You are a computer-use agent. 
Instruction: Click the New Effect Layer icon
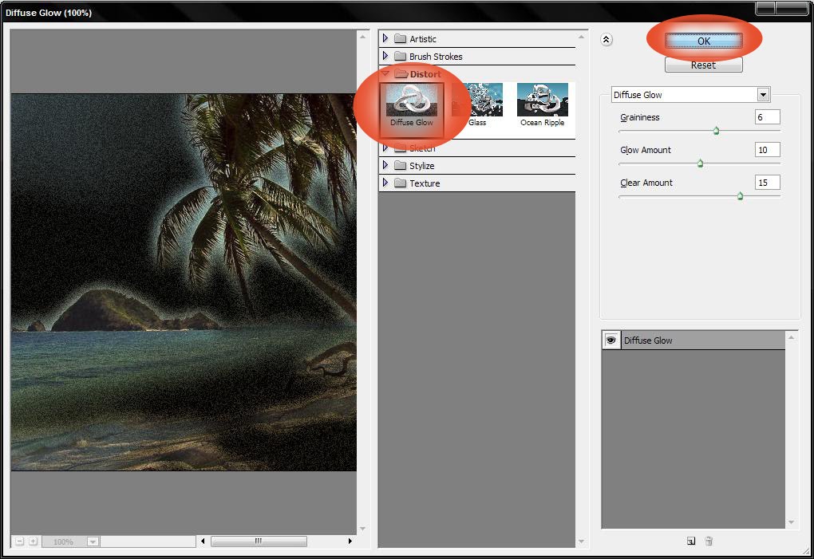click(x=690, y=541)
